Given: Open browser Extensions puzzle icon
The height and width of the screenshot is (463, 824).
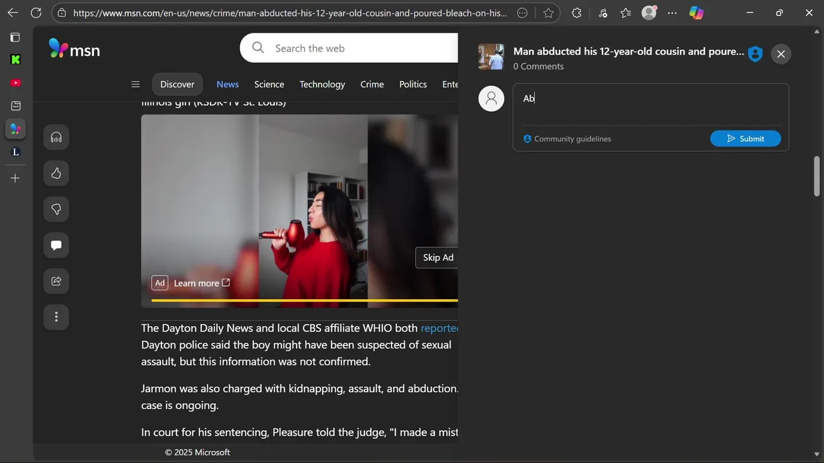Looking at the screenshot, I should click(x=577, y=13).
